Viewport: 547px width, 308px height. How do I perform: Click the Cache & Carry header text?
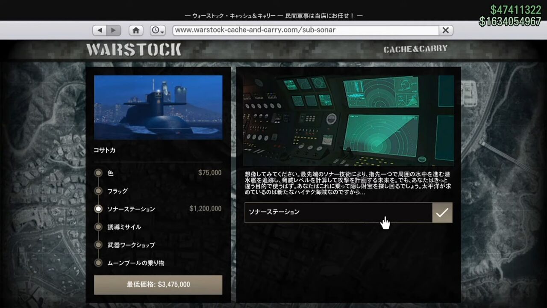(x=415, y=49)
